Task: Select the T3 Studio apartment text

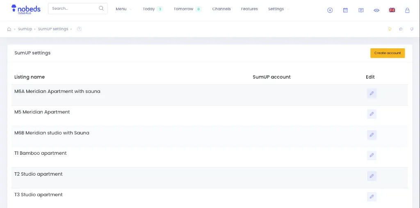Action: [38, 194]
